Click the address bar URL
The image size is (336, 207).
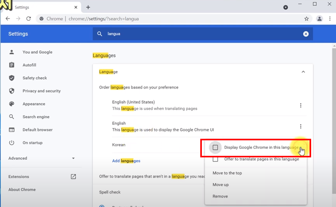(103, 19)
